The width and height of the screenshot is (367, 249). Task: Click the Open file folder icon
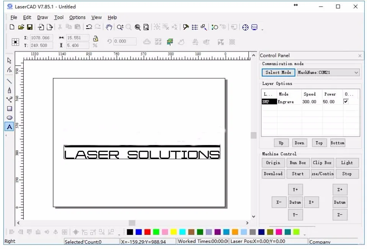coord(21,27)
